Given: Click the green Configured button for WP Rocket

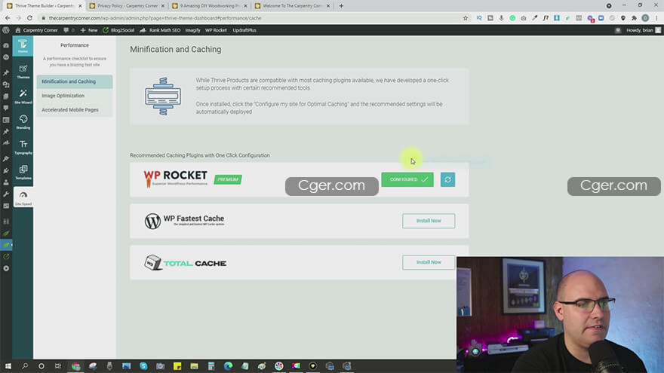Looking at the screenshot, I should tap(407, 180).
